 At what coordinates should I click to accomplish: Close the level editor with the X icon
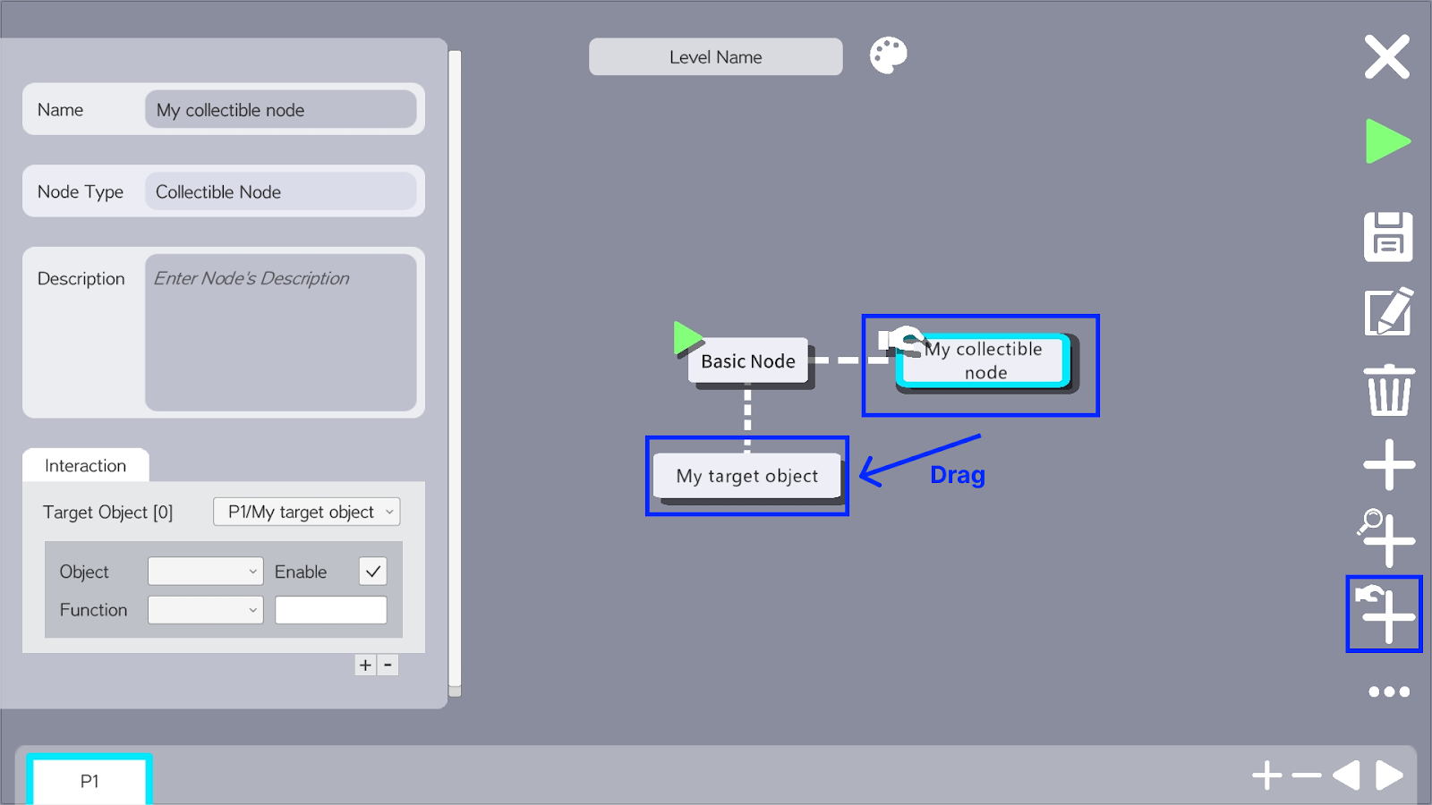click(1387, 57)
